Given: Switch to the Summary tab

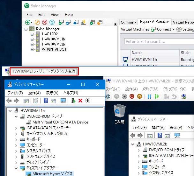Looking at the screenshot, I should point(128,22).
